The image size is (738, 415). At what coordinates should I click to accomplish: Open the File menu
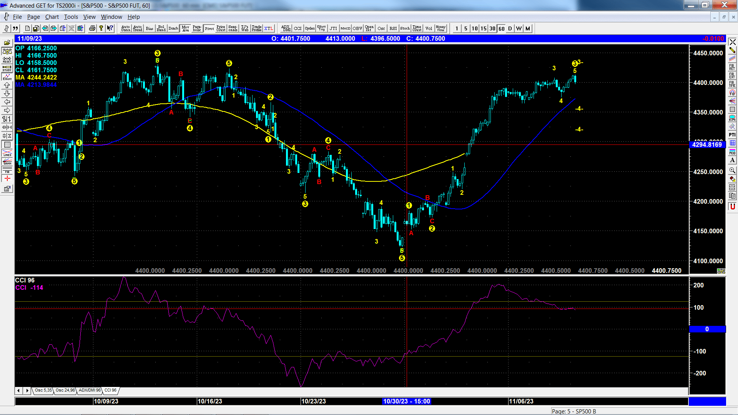click(x=17, y=17)
